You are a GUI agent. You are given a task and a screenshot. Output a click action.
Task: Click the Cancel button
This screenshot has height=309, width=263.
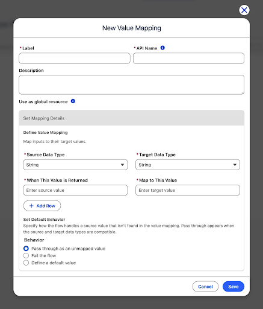(x=205, y=287)
